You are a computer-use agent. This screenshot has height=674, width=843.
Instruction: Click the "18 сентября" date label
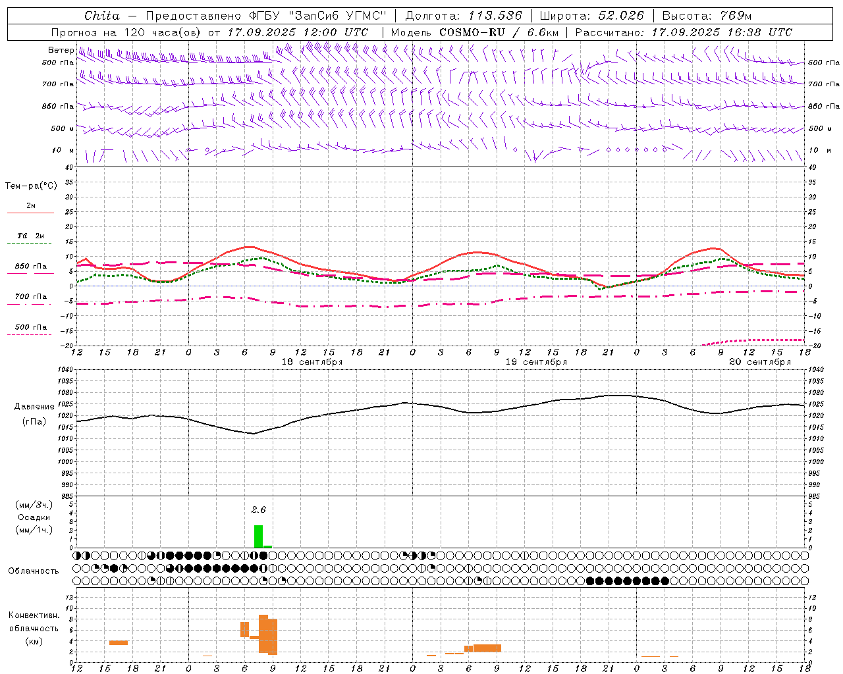pyautogui.click(x=312, y=362)
